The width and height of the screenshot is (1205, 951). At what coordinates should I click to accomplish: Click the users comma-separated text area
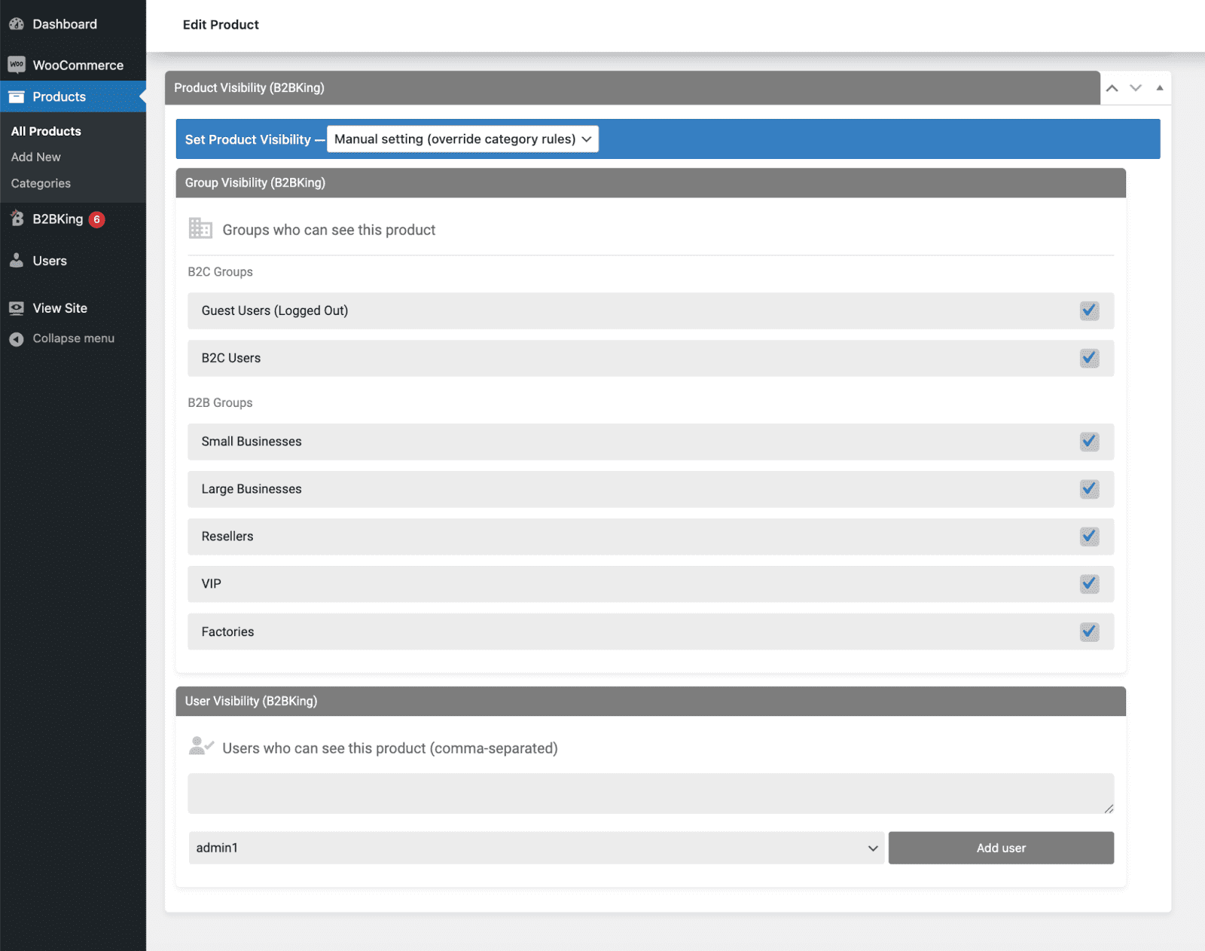[650, 793]
